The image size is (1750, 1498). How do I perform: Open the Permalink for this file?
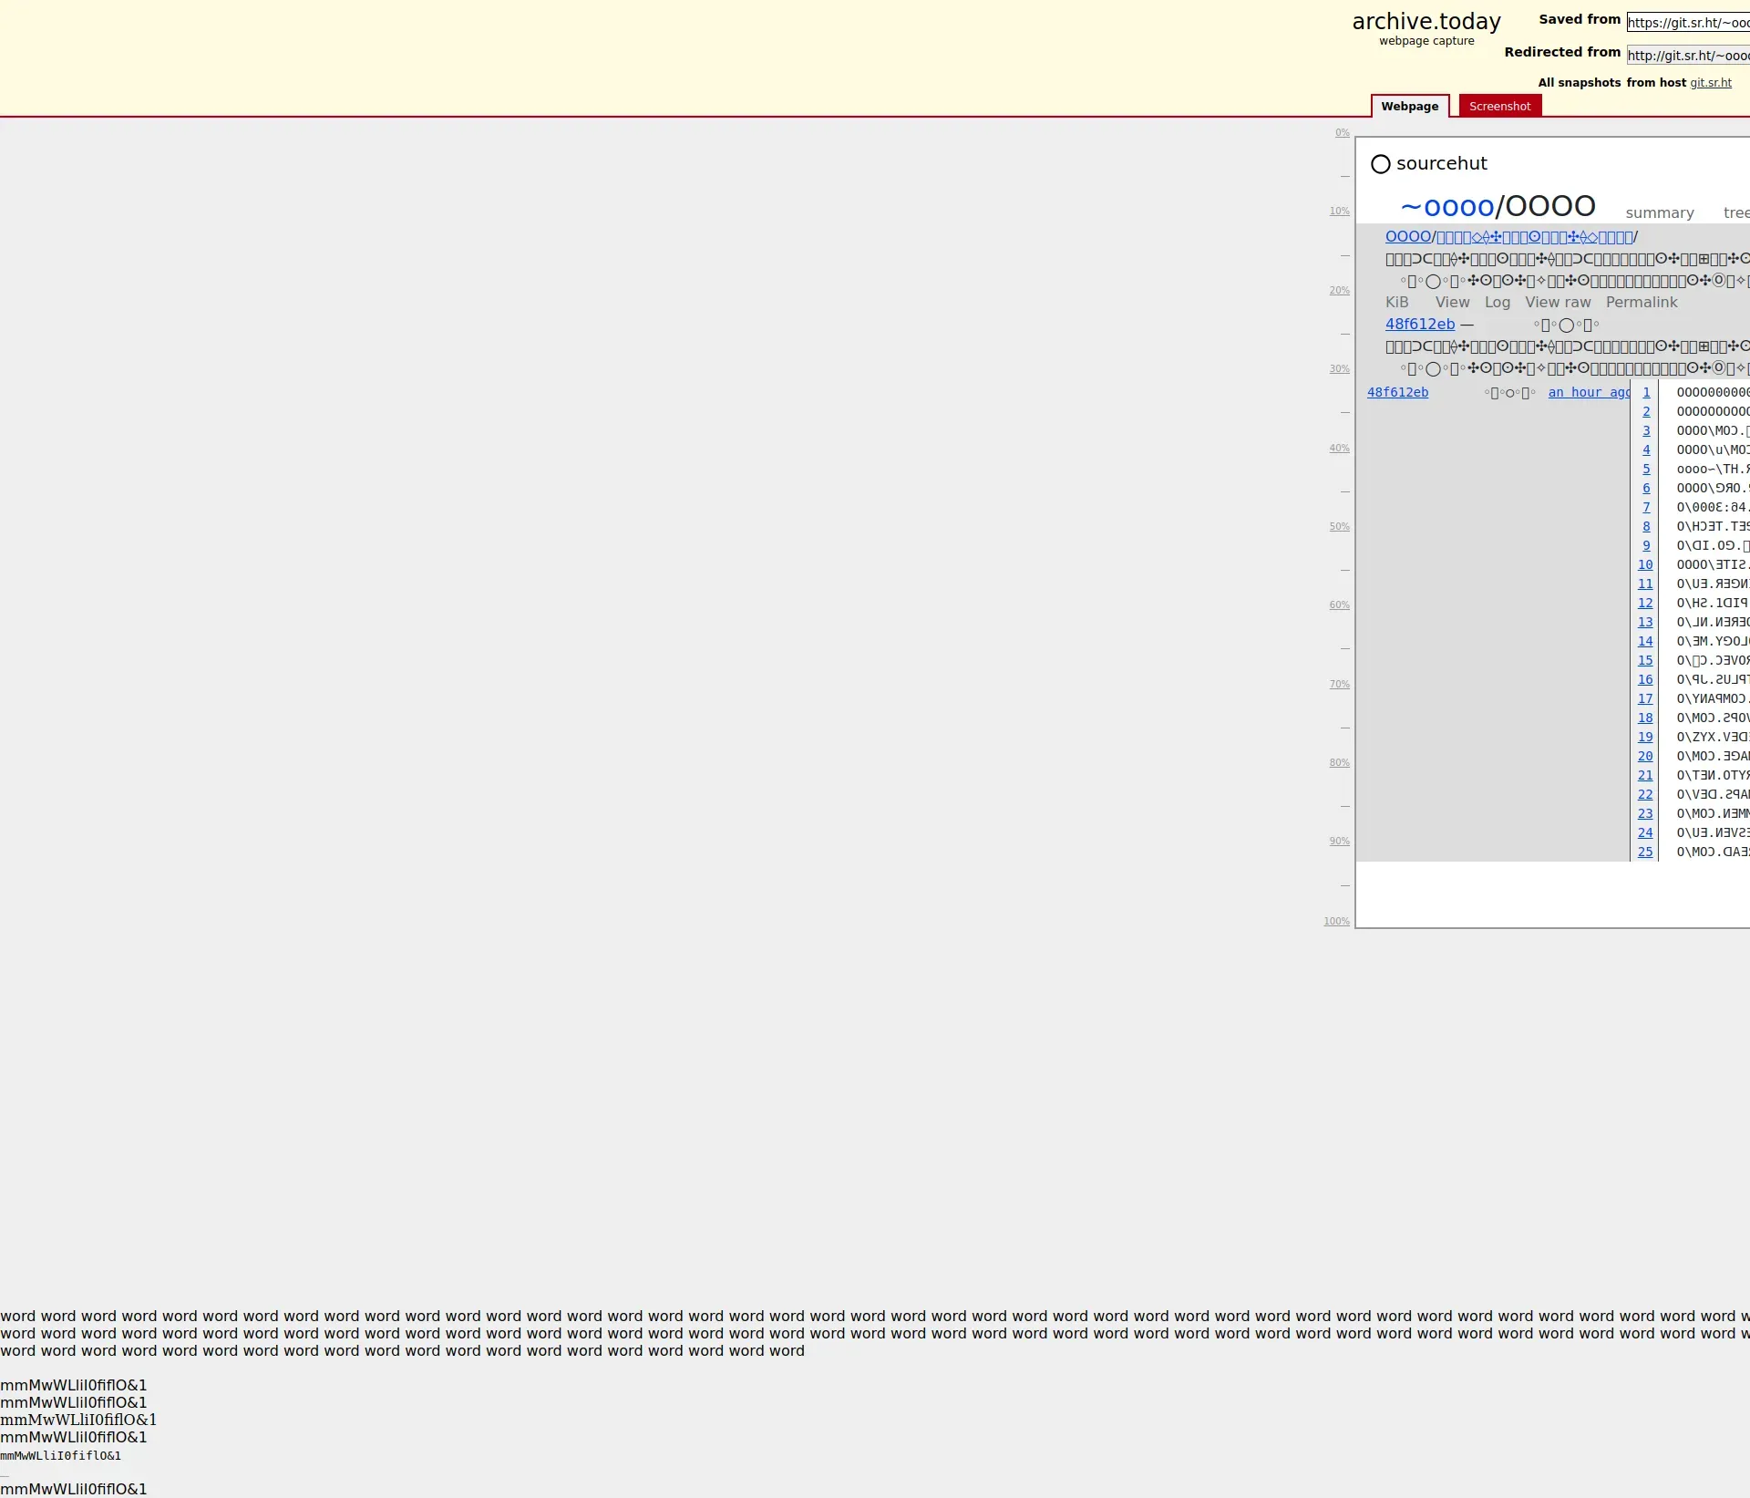click(1641, 303)
